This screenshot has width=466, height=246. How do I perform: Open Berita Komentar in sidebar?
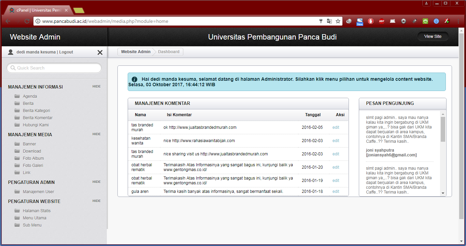click(x=38, y=118)
